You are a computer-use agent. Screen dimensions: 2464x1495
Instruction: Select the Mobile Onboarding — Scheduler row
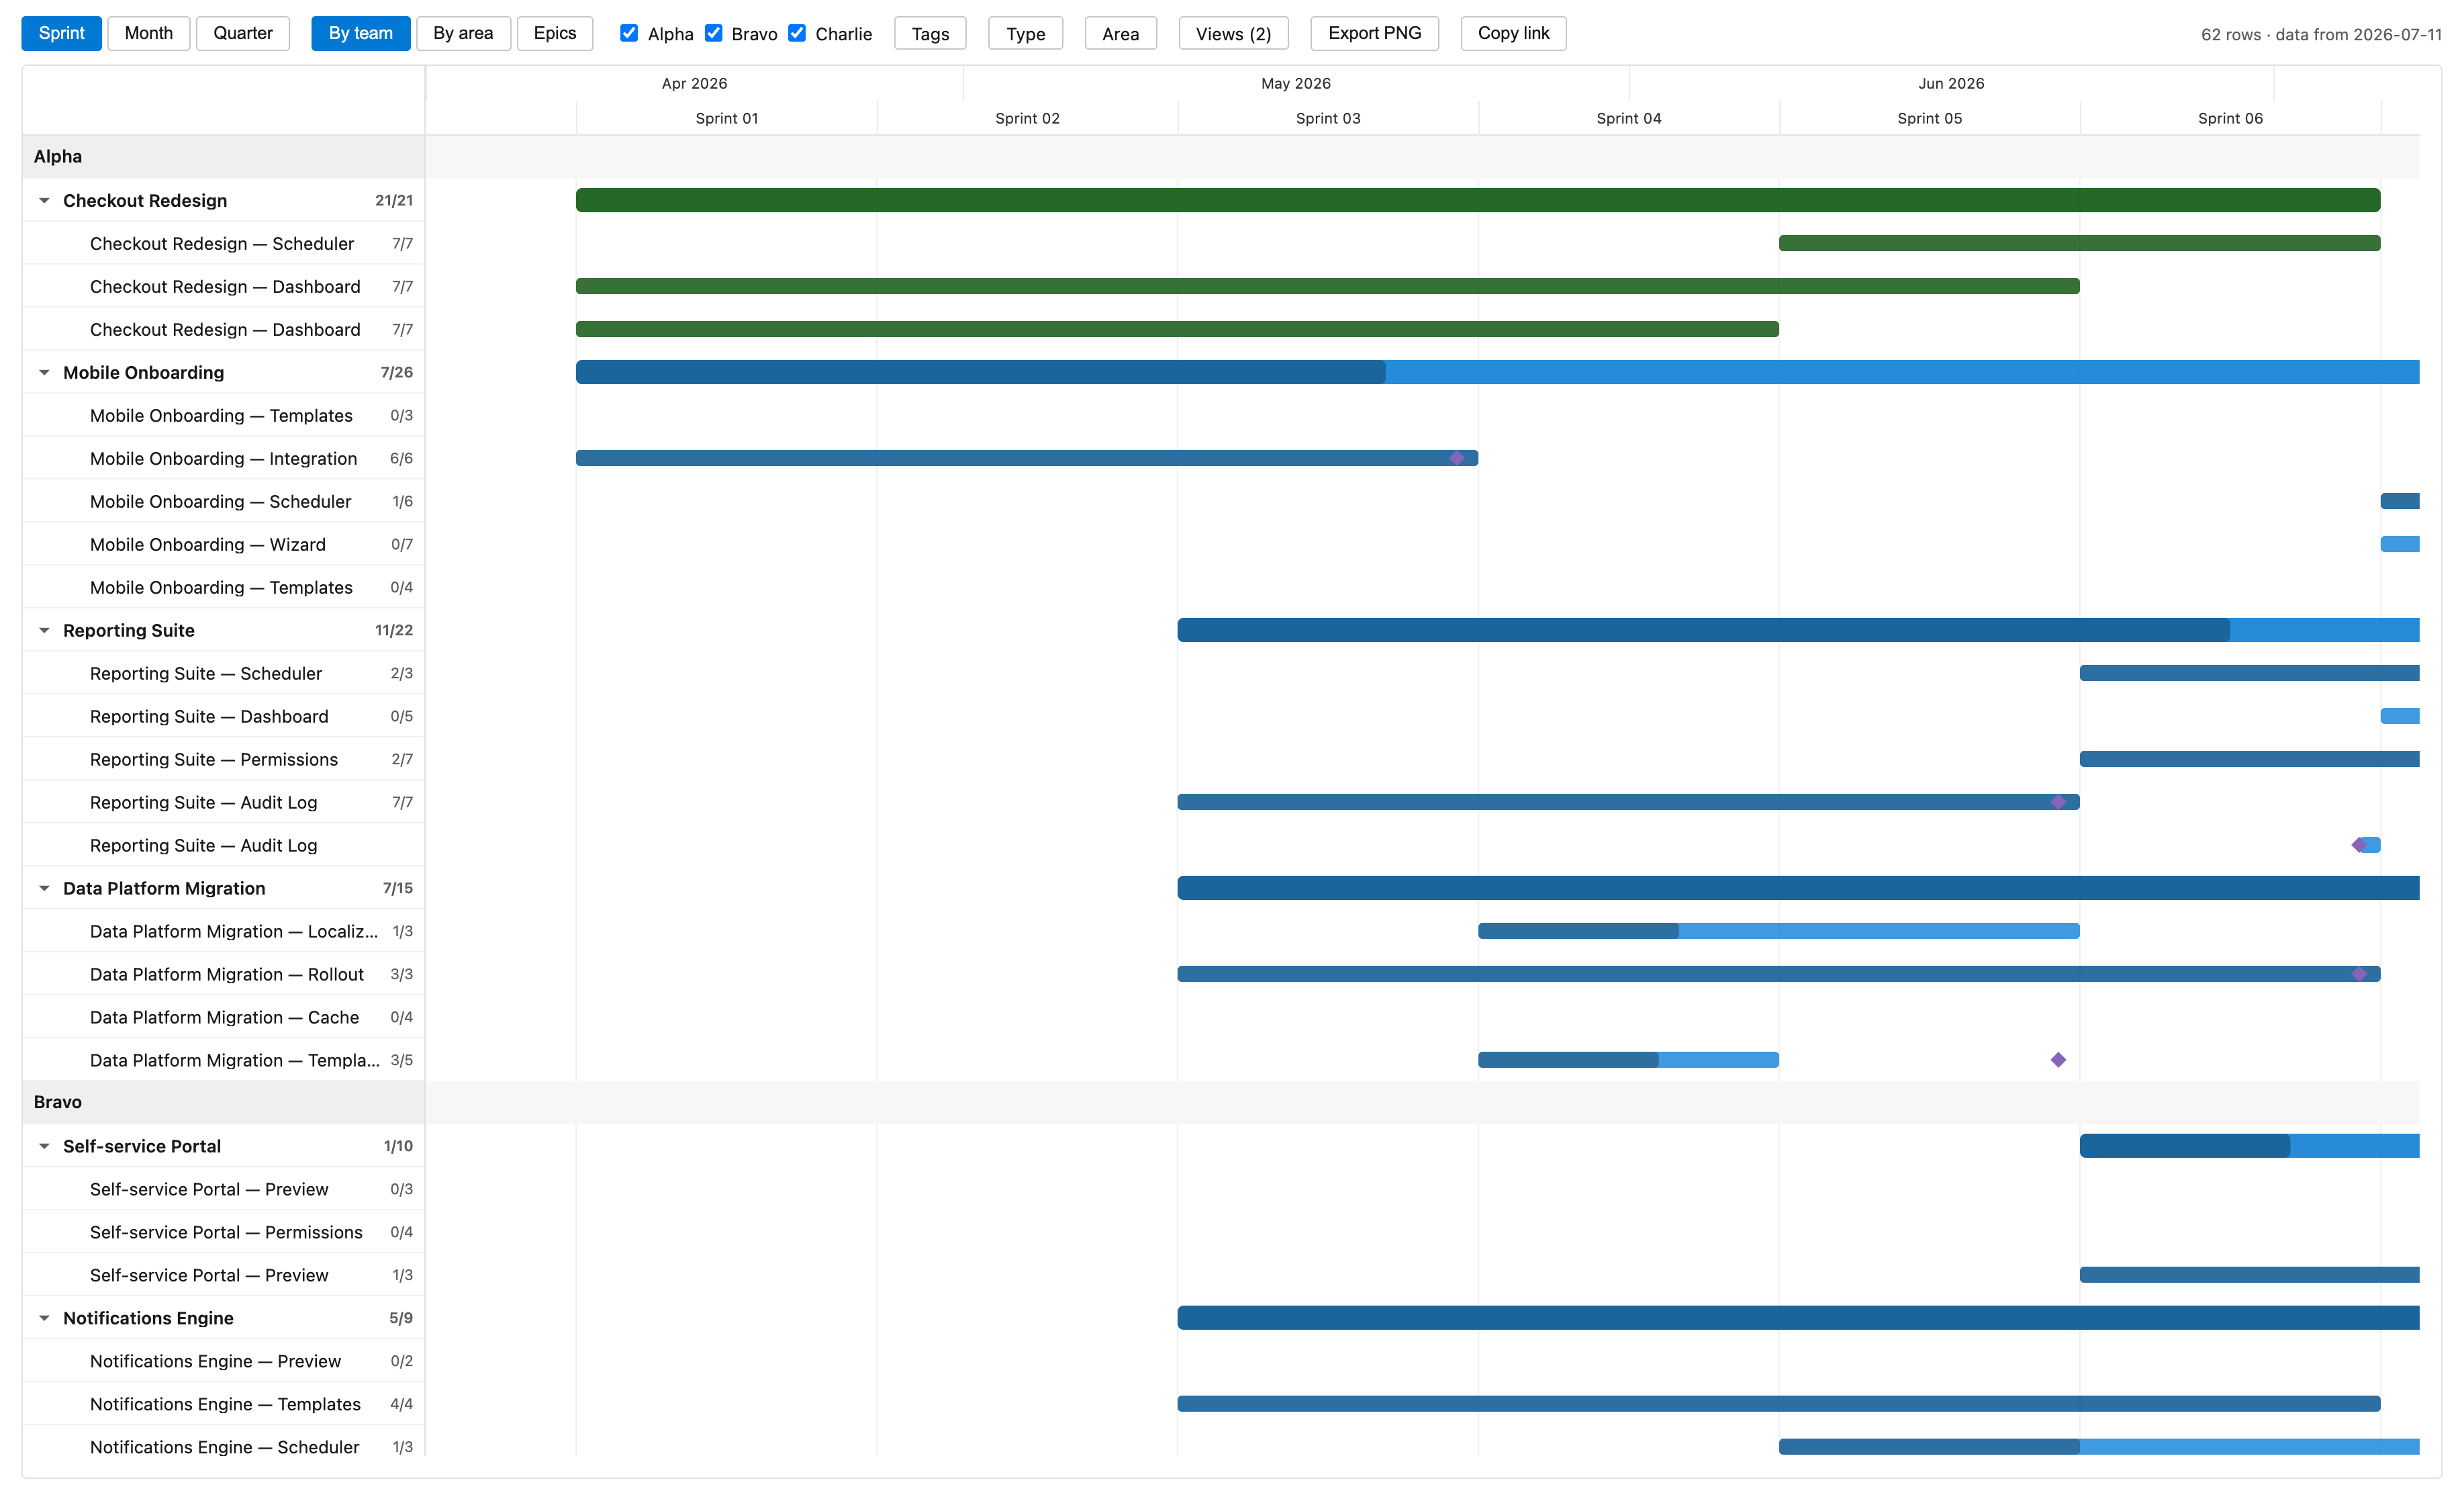(223, 501)
